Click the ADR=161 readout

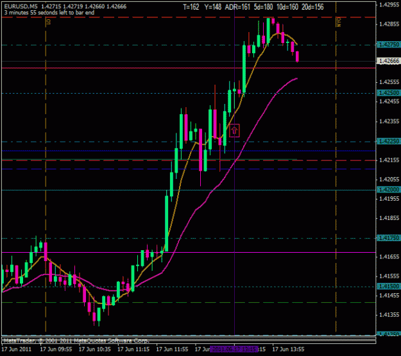237,7
